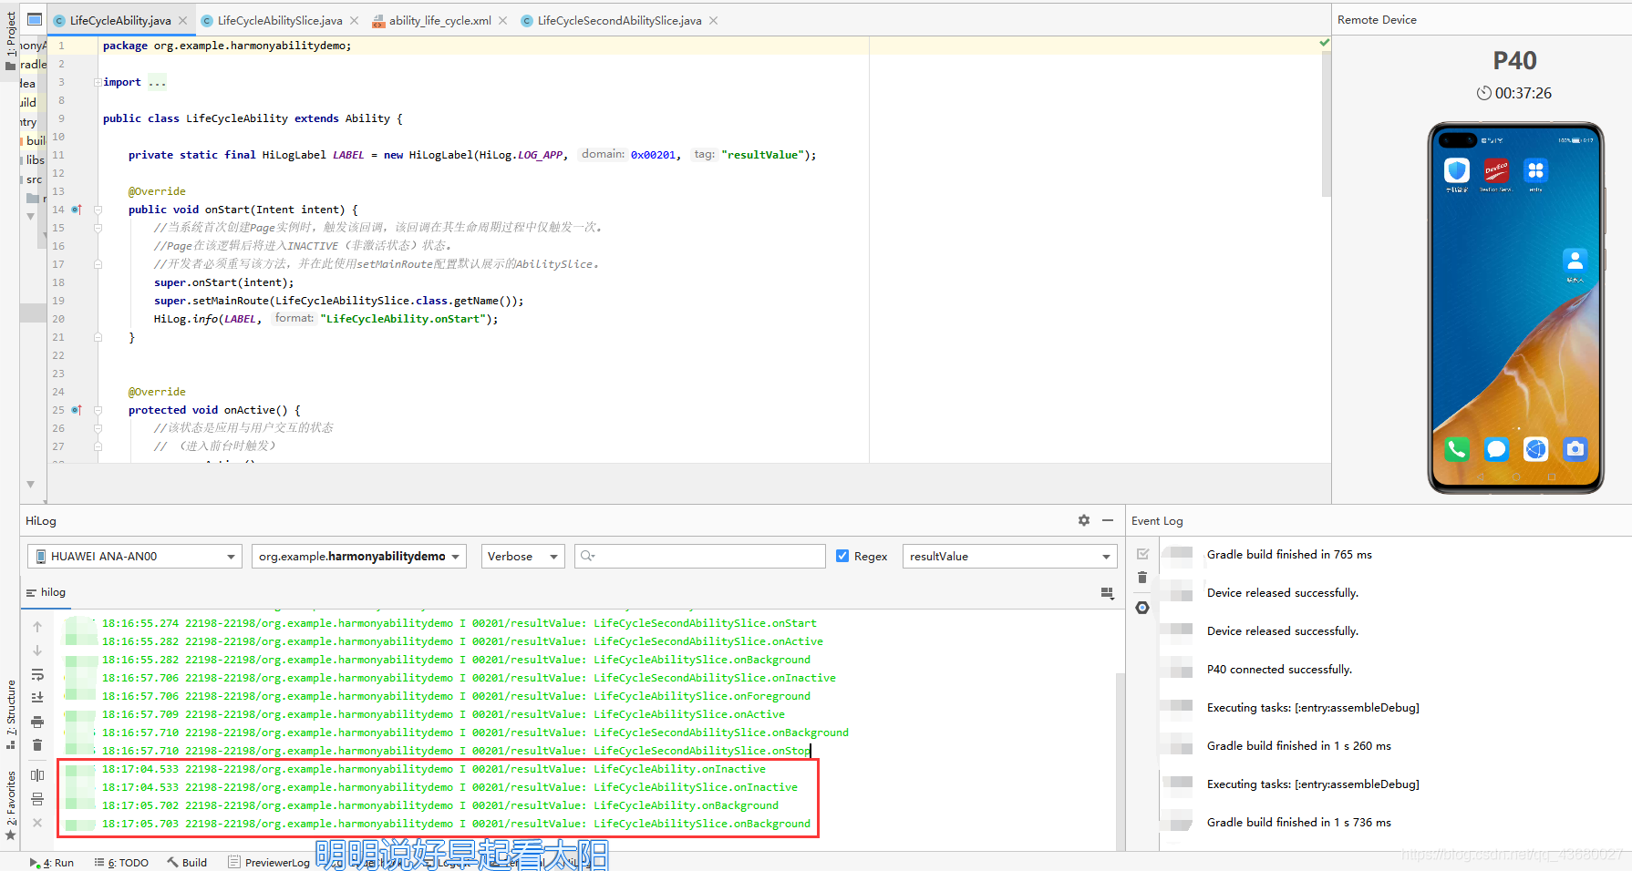Click the mark all as read icon in Event Log

point(1142,554)
